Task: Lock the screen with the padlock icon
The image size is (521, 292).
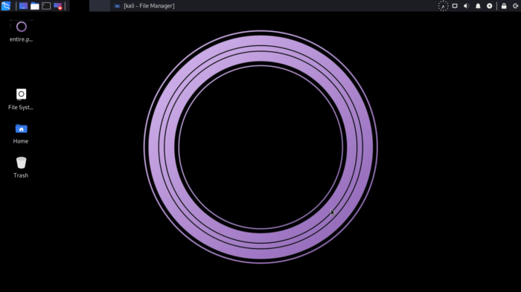Action: point(504,6)
